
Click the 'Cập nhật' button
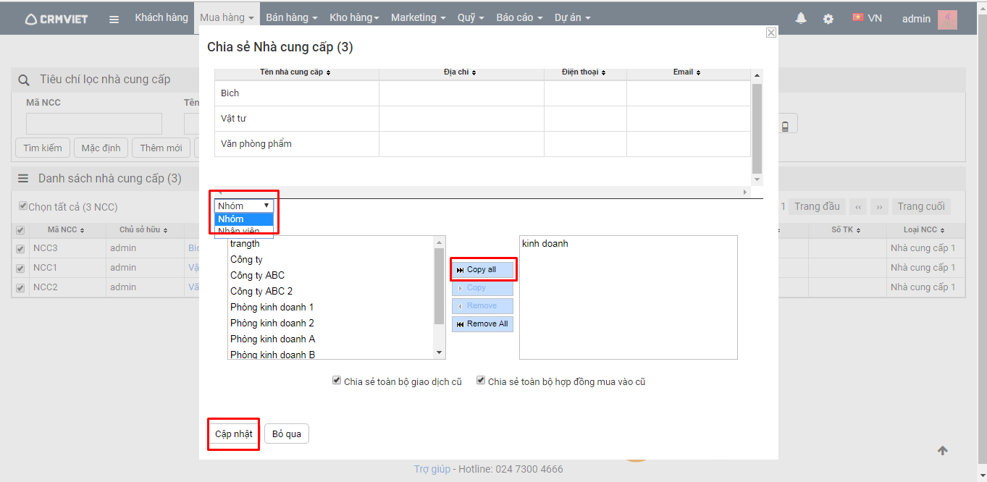click(x=233, y=434)
